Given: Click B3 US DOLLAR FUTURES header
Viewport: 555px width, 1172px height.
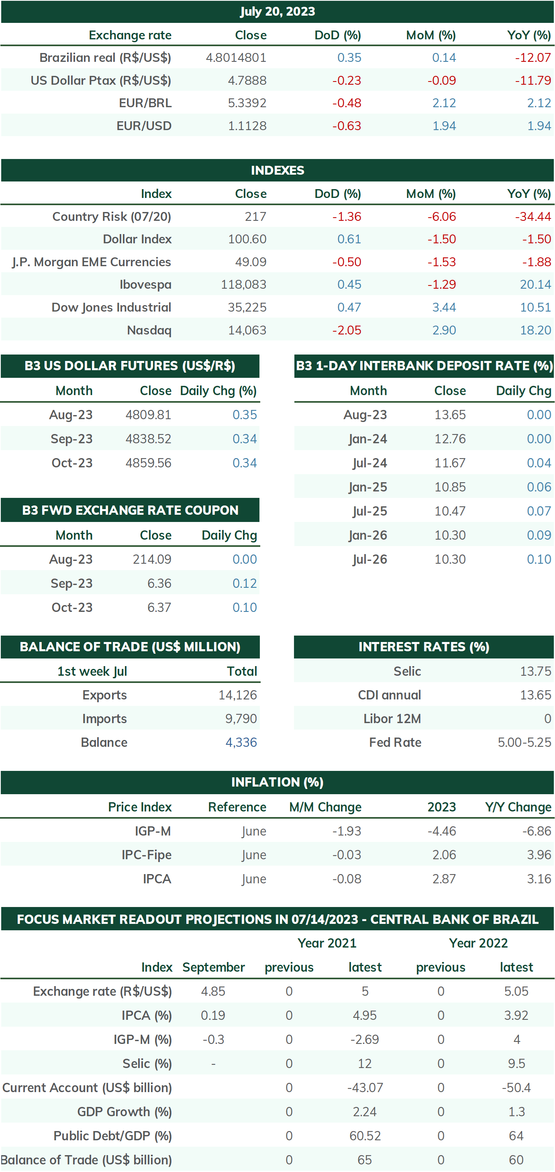Looking at the screenshot, I should pos(130,366).
